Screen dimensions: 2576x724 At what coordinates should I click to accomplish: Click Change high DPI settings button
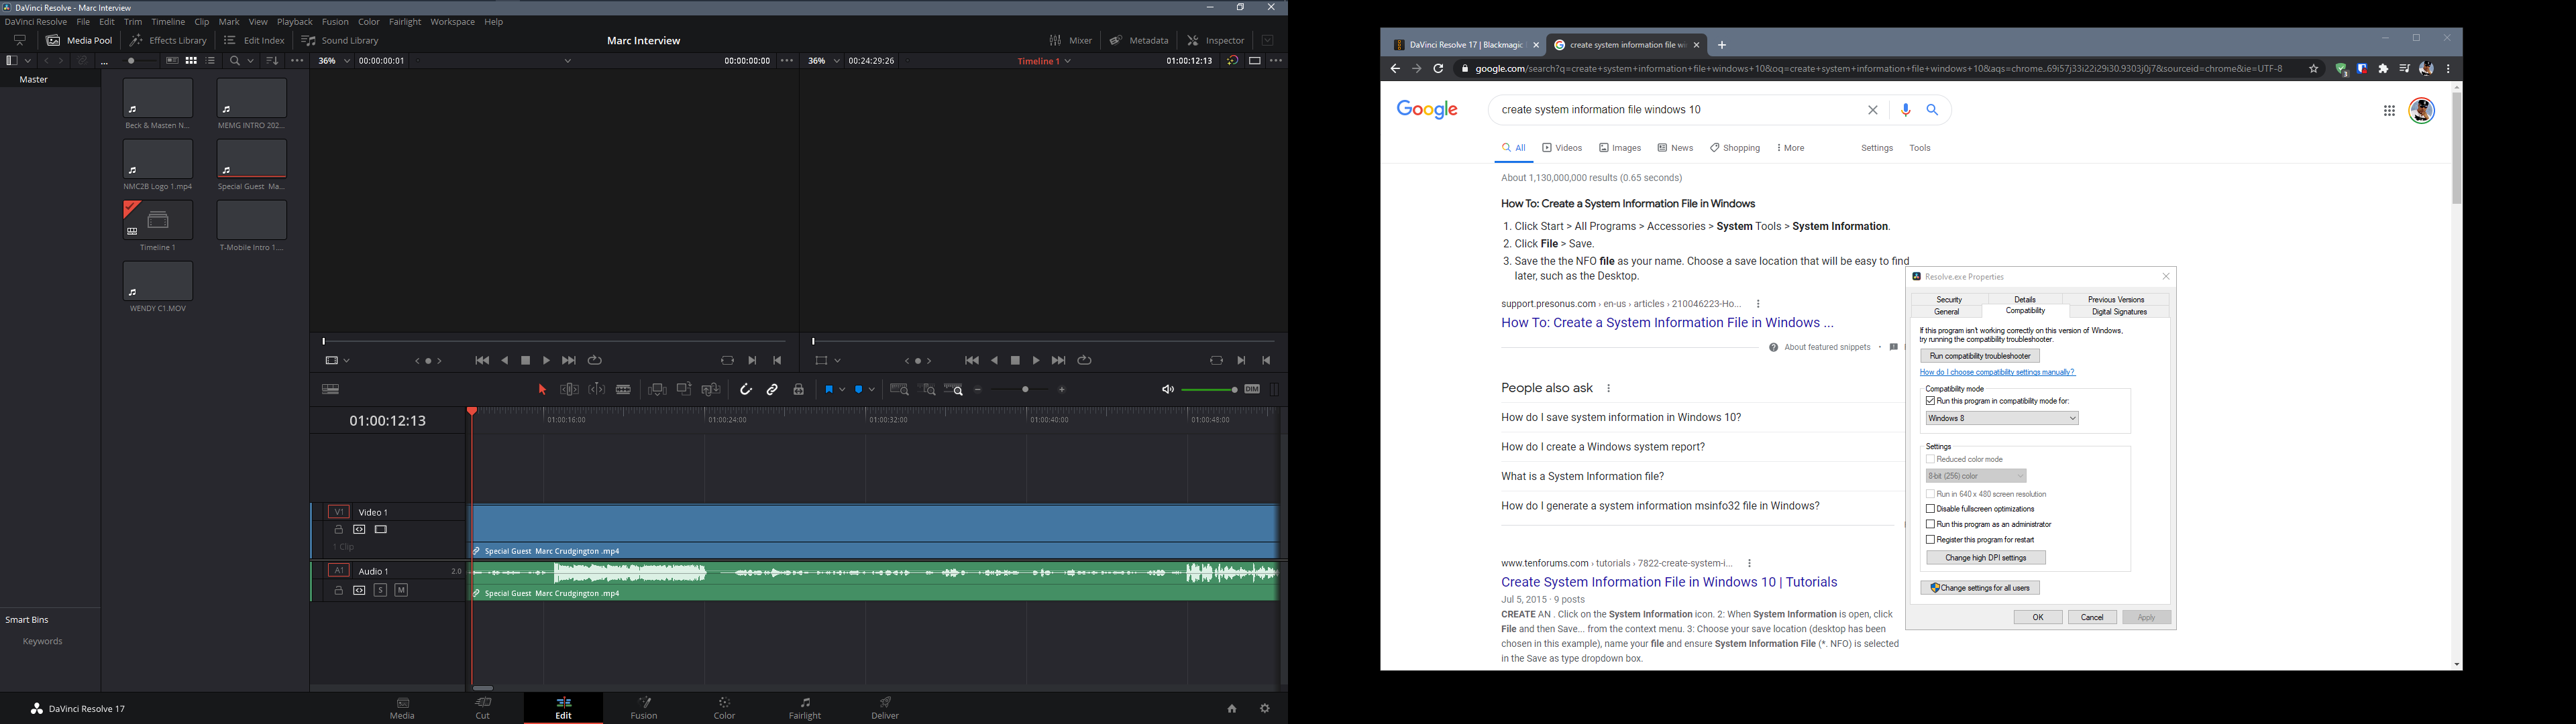point(1986,558)
